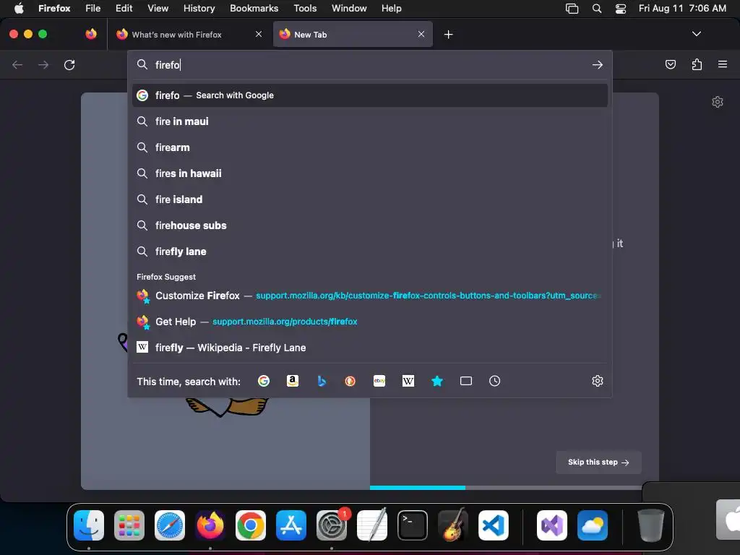Open Visual Studio Code from the Dock
The image size is (740, 555).
pos(493,525)
